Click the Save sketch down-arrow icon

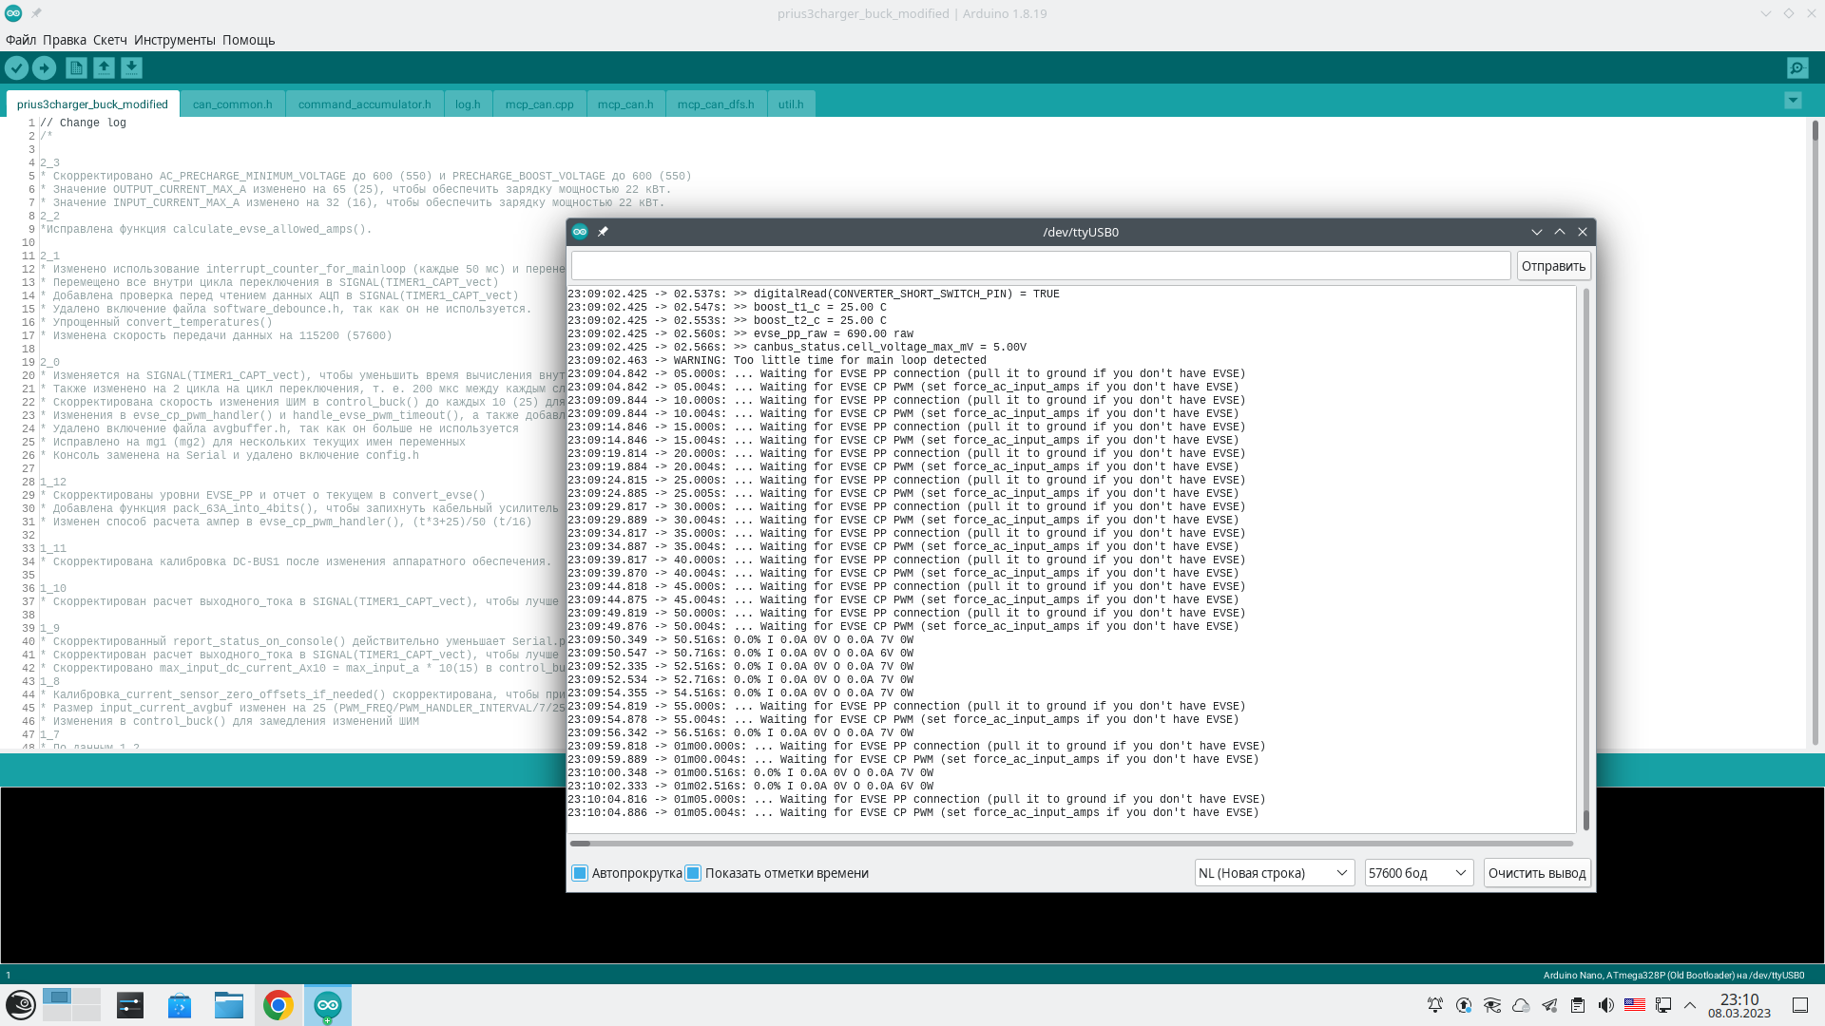pyautogui.click(x=131, y=67)
